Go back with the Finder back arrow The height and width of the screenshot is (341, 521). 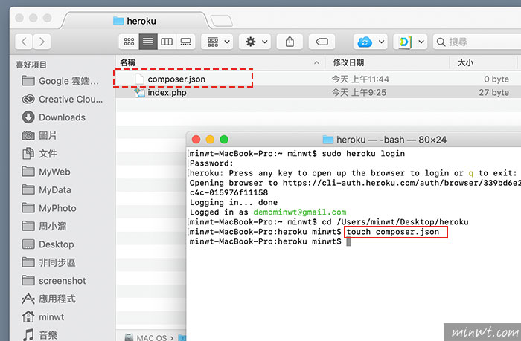[24, 42]
